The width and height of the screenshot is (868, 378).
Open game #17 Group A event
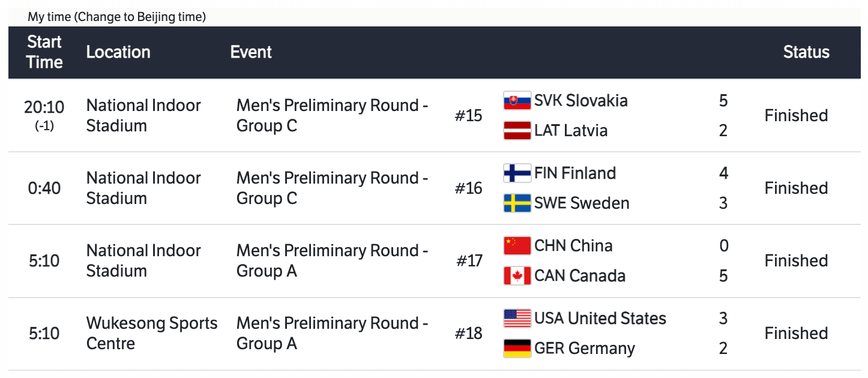pyautogui.click(x=332, y=261)
